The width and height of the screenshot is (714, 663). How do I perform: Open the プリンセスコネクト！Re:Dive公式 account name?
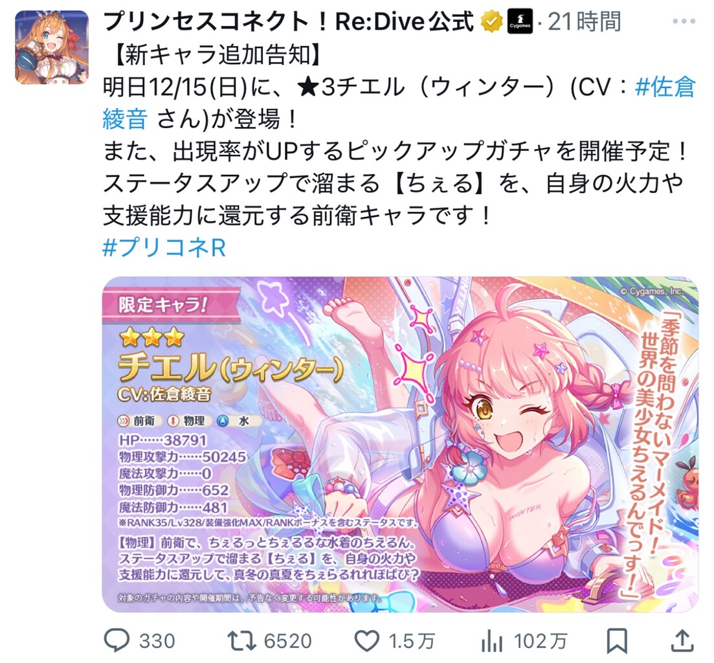[289, 21]
